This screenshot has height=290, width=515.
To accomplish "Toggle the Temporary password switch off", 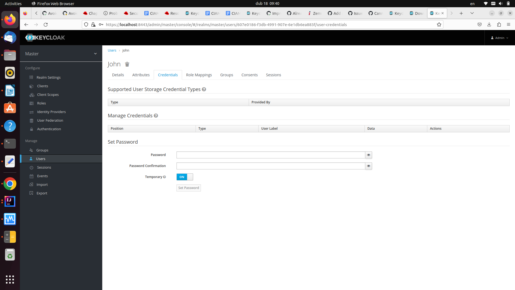I will coord(185,177).
